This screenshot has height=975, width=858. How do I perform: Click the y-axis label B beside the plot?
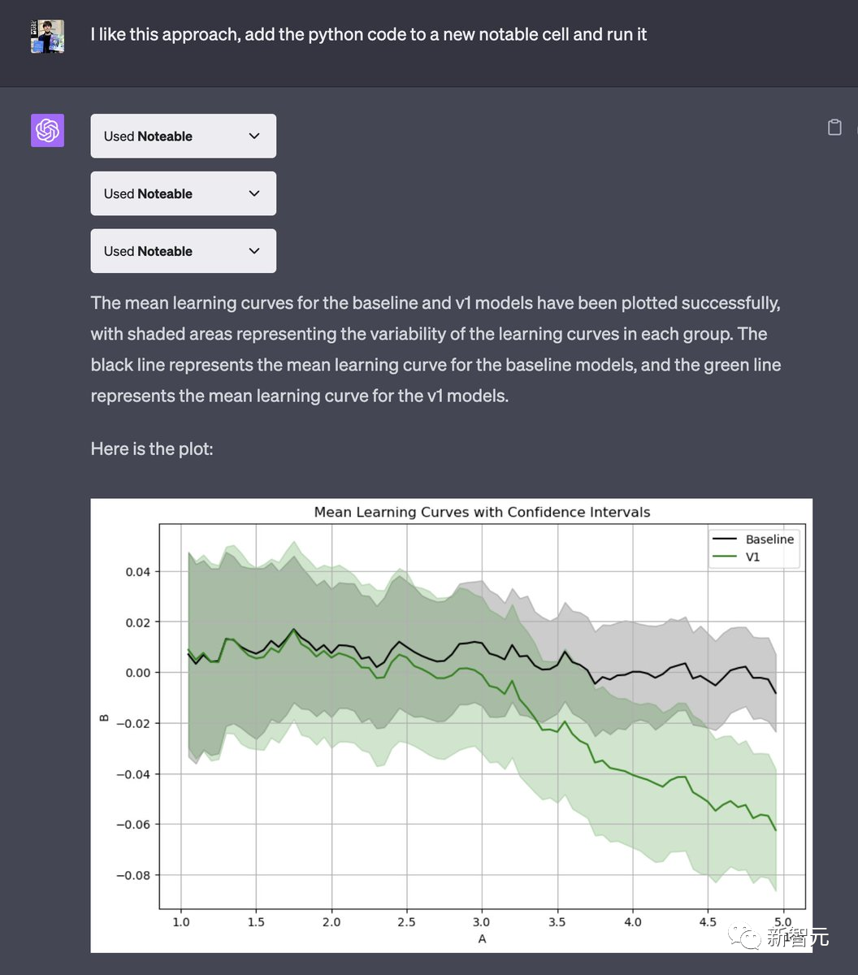tap(104, 717)
